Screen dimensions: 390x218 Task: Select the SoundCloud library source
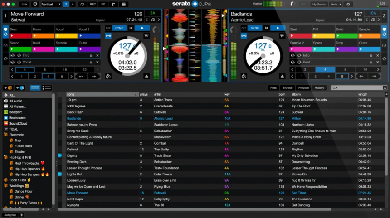coord(18,124)
